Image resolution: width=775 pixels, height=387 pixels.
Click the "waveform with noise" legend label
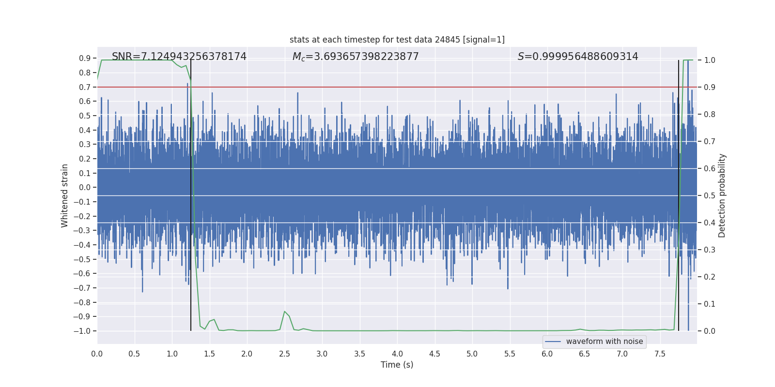[604, 342]
